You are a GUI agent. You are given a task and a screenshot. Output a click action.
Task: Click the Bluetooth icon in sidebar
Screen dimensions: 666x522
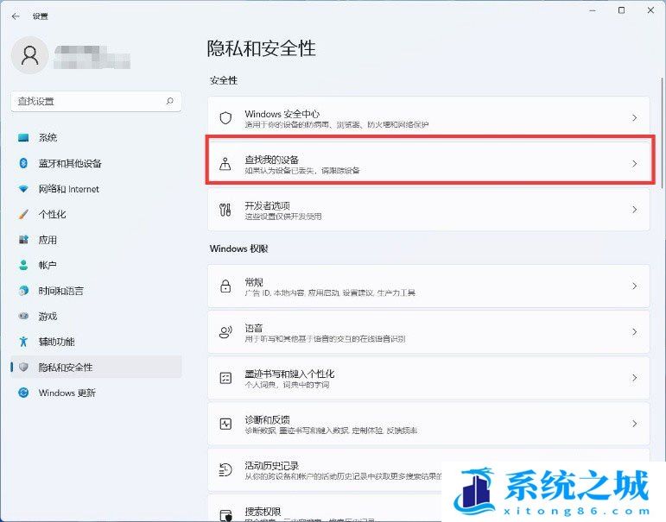click(23, 163)
